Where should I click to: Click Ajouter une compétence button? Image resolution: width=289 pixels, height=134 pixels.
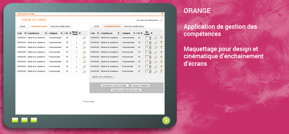103,77
